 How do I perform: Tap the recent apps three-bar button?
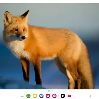(x=90, y=96)
